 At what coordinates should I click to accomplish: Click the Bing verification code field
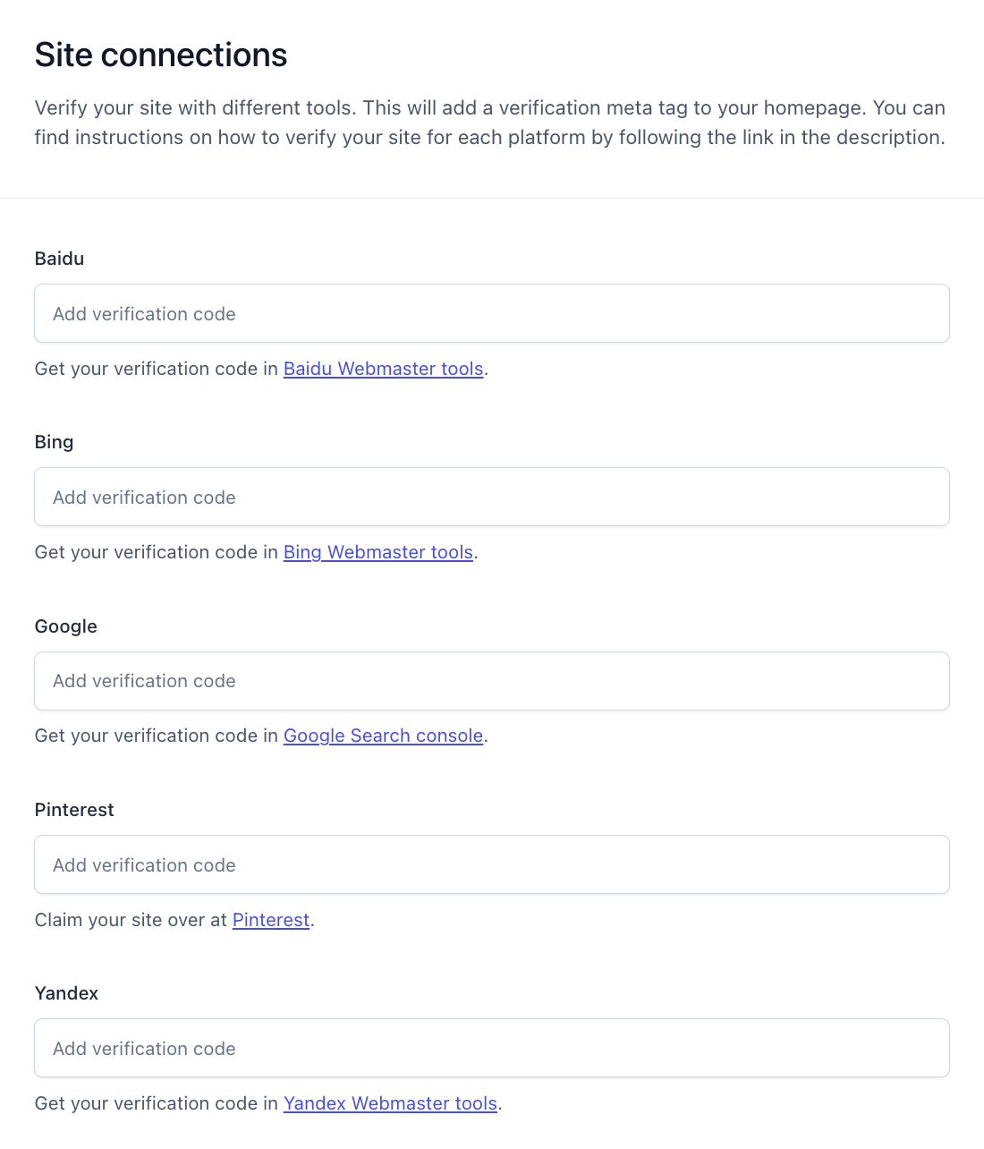(492, 497)
